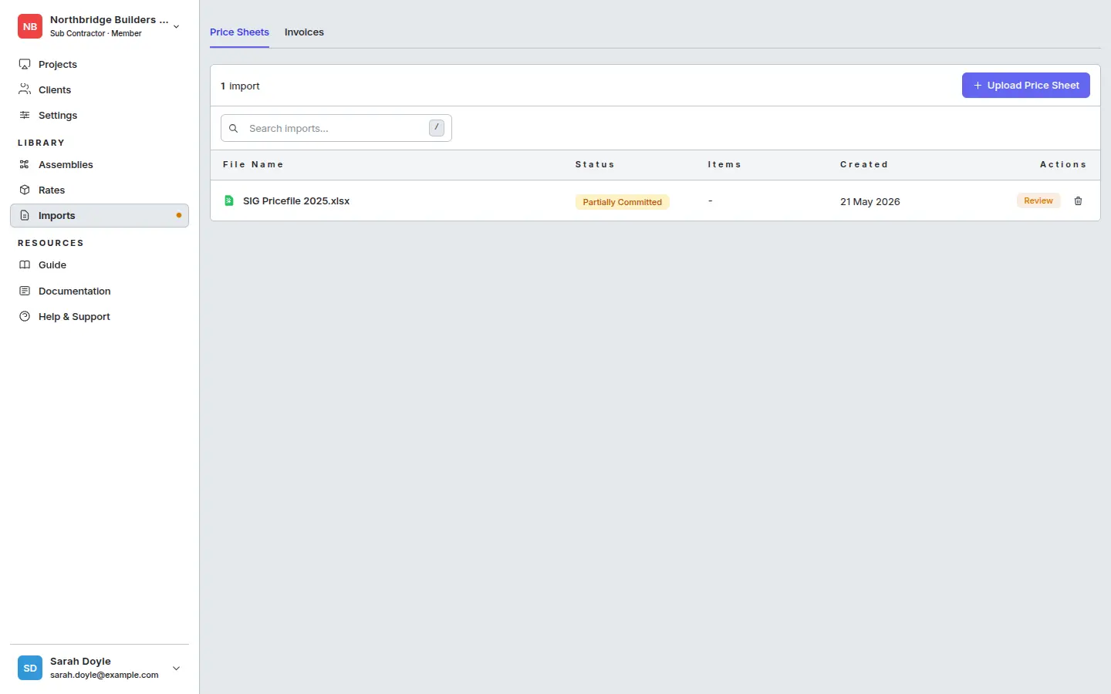Click the File Name column header

tap(253, 164)
